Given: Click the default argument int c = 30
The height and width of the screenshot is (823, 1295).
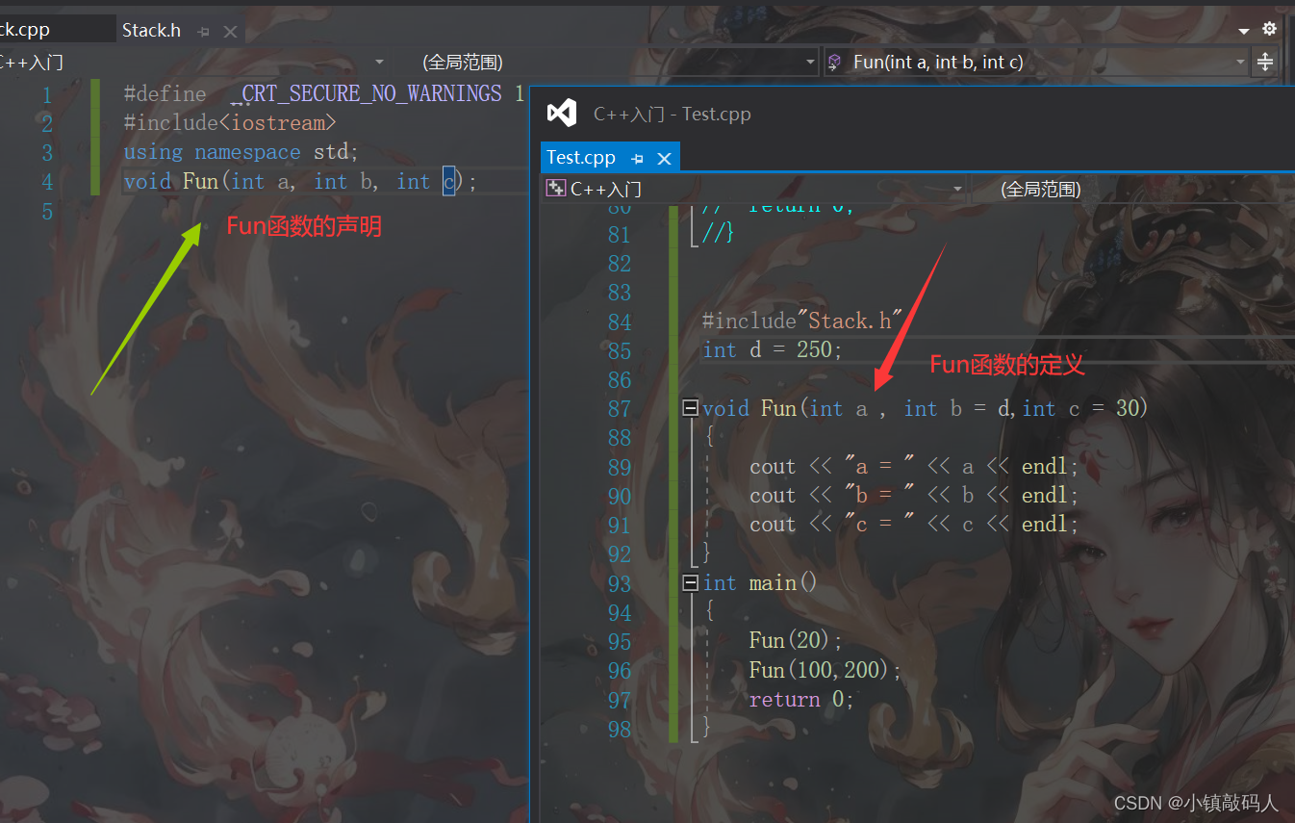Looking at the screenshot, I should [1080, 408].
